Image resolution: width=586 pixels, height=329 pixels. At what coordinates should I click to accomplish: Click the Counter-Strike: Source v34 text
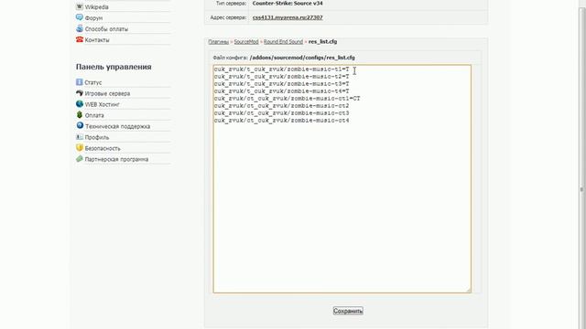(x=288, y=4)
